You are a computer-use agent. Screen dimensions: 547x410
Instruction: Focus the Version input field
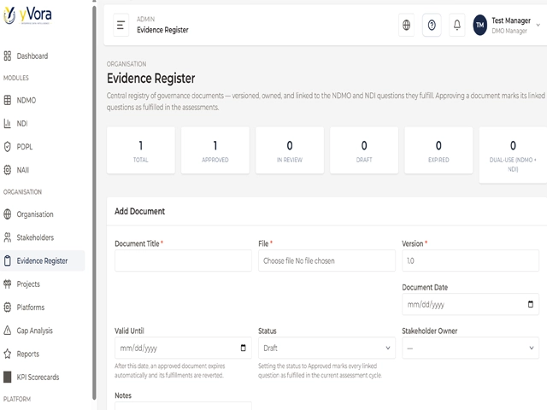click(470, 261)
